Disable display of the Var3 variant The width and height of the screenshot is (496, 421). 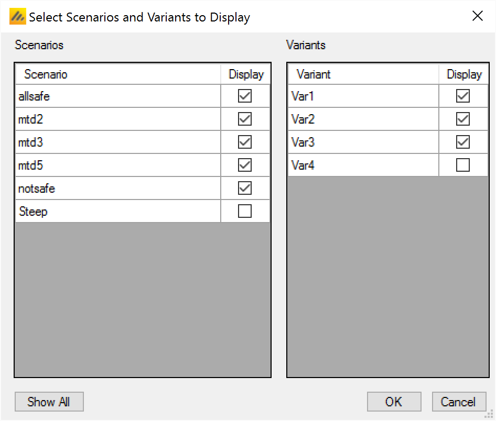[x=463, y=142]
